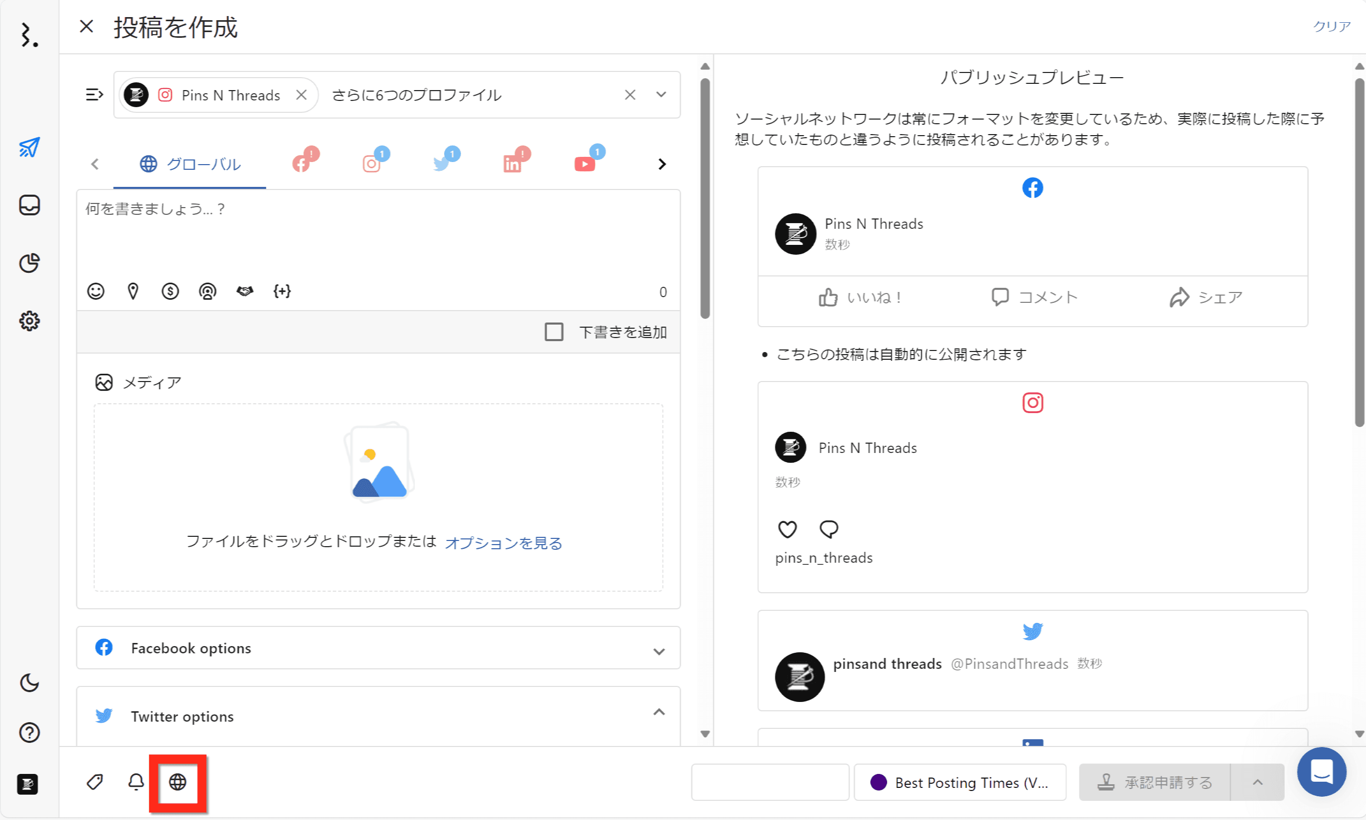
Task: Check the 下書きを追加 checkbox
Action: click(x=554, y=332)
